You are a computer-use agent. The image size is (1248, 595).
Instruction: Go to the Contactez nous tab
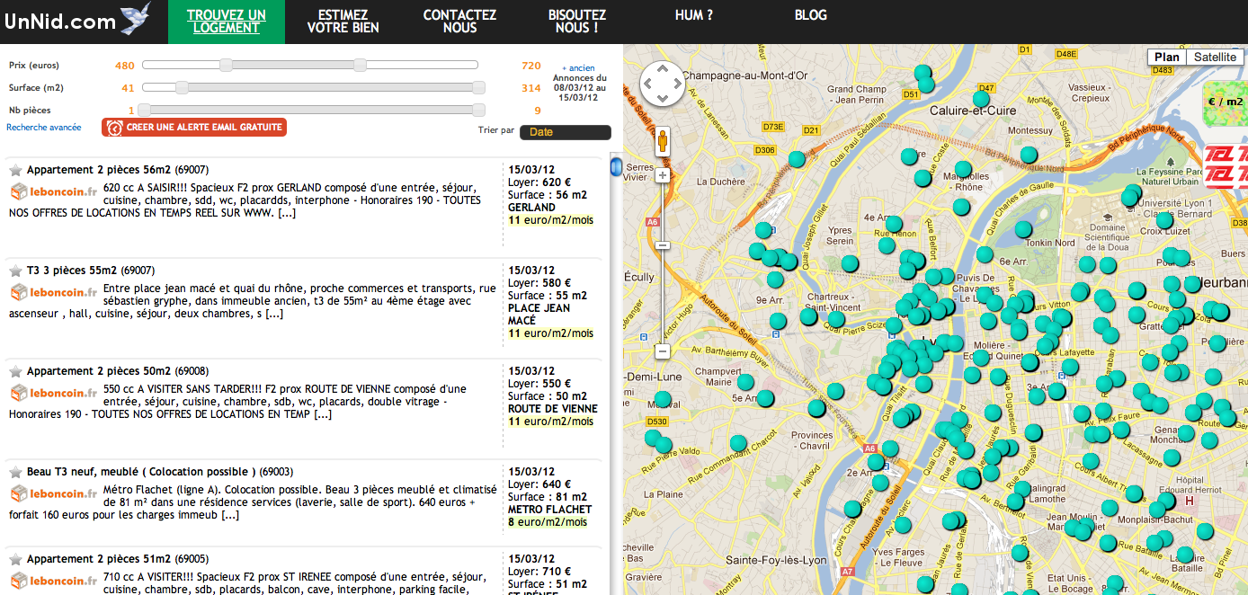click(x=459, y=22)
